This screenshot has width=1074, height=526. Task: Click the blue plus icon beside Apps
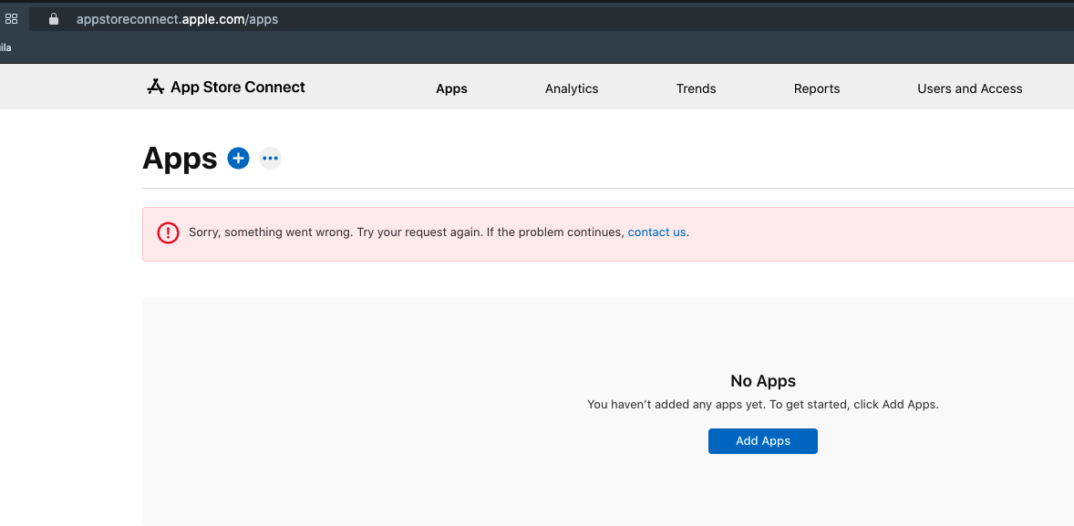point(238,159)
